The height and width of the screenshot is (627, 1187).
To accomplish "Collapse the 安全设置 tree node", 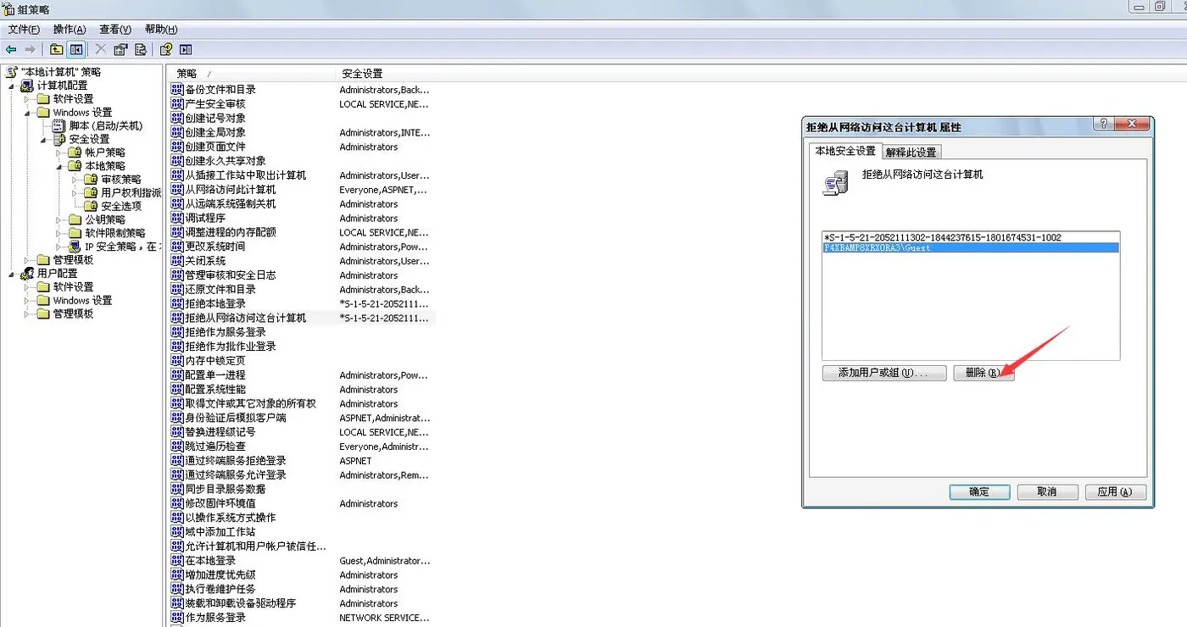I will coord(45,139).
